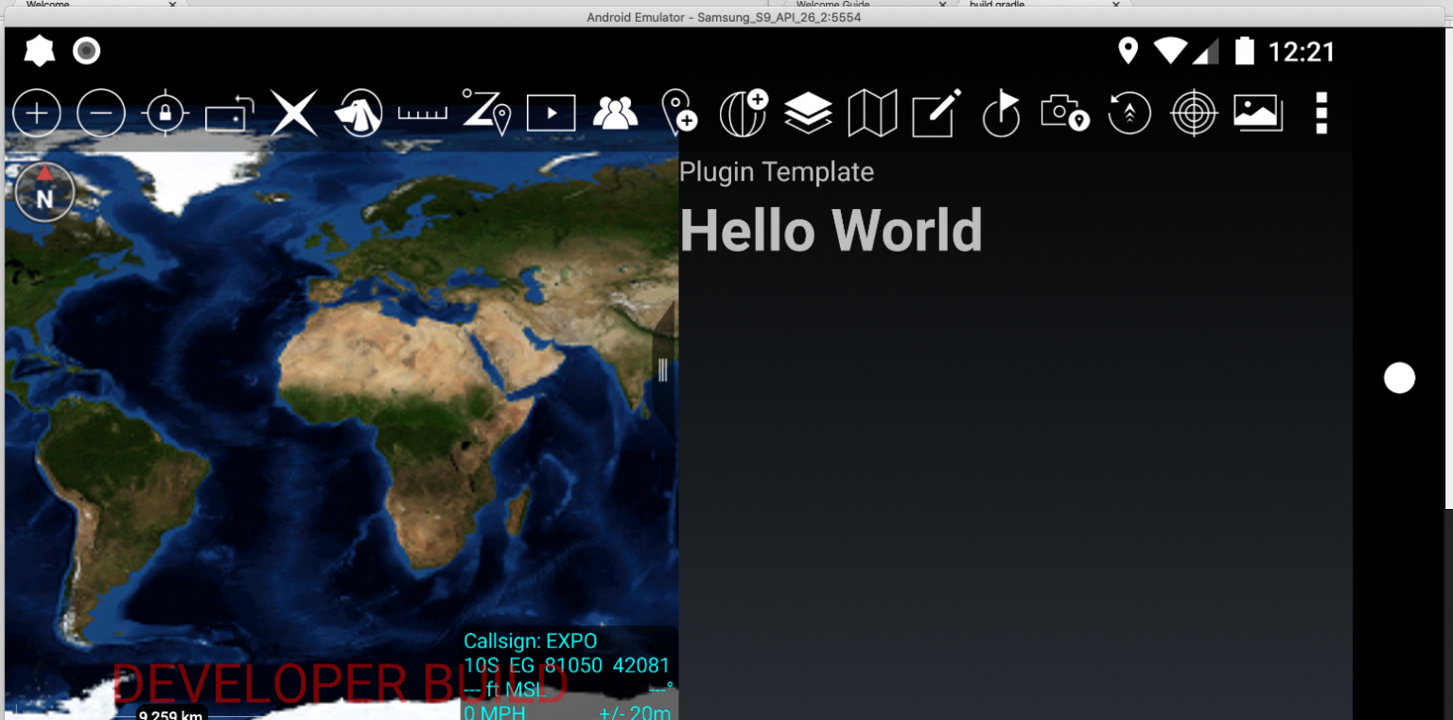
Task: Tap the white circle handle on the right
Action: [x=1399, y=378]
